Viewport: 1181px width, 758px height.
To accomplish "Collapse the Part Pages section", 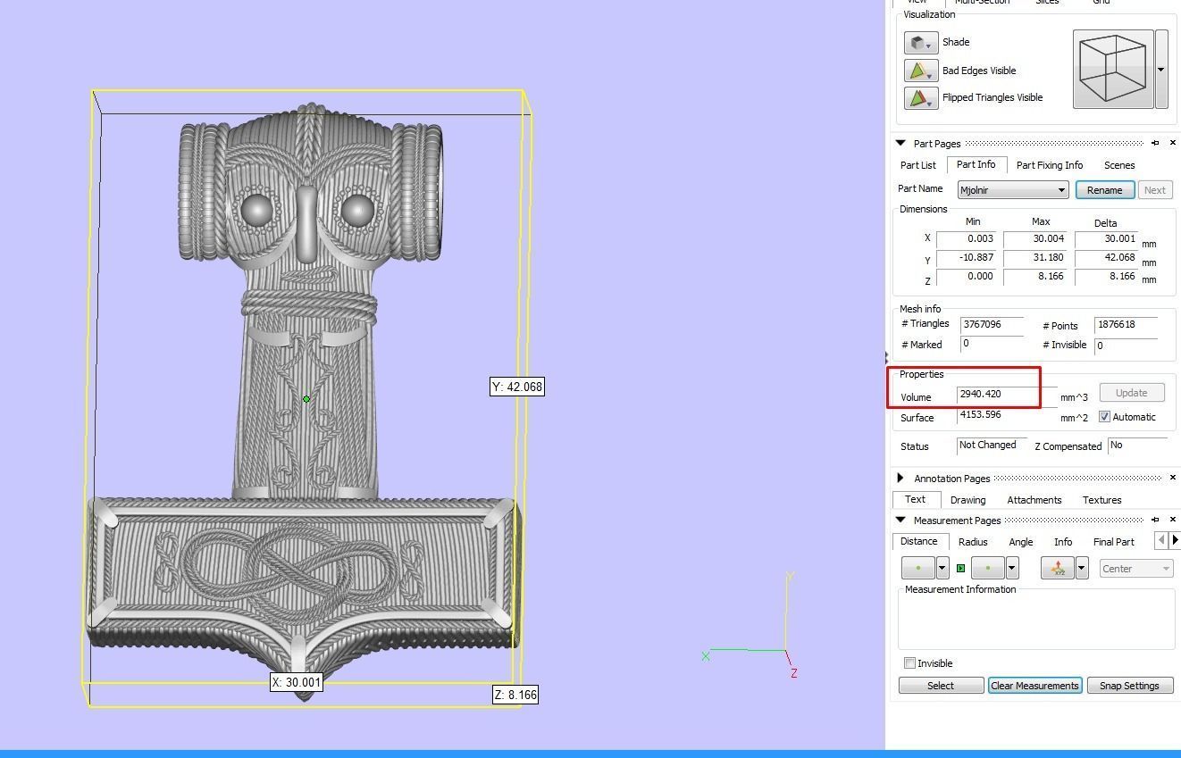I will (900, 143).
